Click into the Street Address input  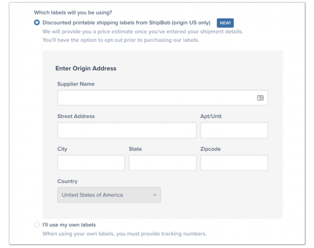click(126, 130)
